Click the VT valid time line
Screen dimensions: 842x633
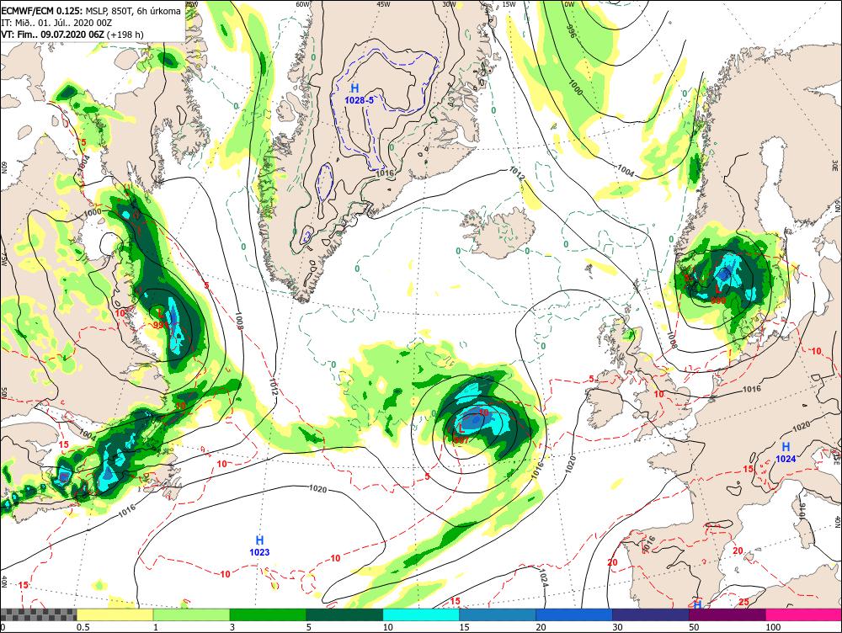[72, 35]
